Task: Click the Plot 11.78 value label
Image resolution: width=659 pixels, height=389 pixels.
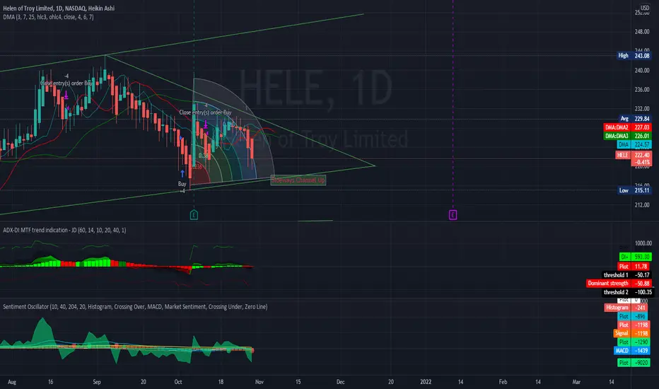Action: coord(634,266)
